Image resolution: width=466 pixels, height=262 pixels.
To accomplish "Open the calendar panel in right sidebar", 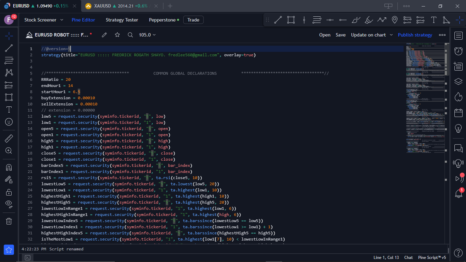I will pyautogui.click(x=458, y=113).
